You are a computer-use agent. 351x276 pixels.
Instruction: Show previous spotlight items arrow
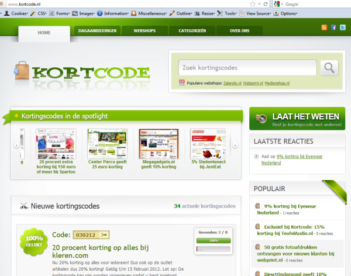point(16,145)
